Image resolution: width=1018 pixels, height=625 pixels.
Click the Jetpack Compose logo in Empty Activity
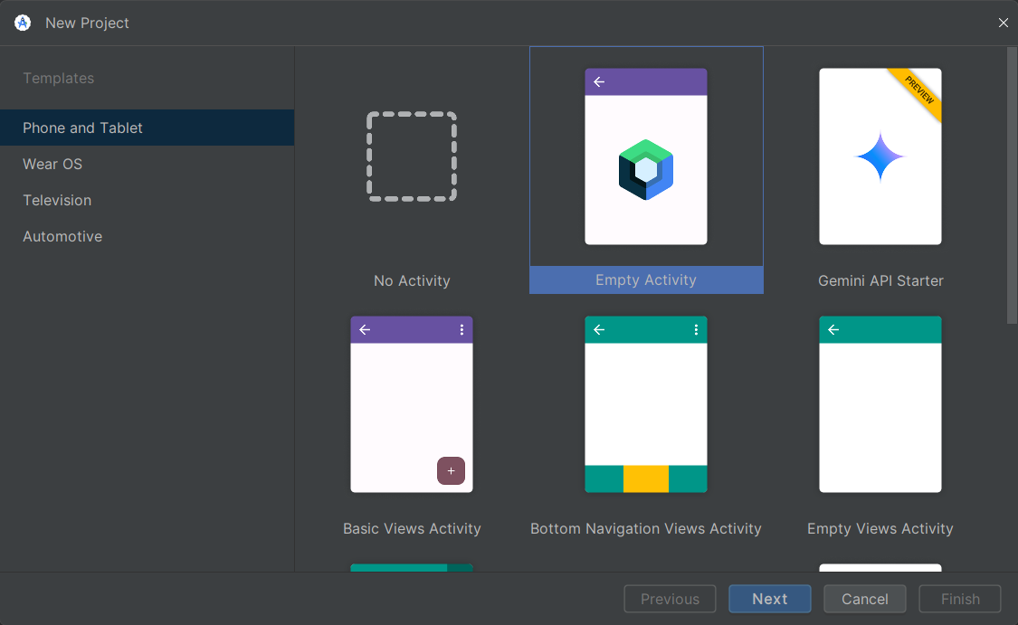click(645, 170)
